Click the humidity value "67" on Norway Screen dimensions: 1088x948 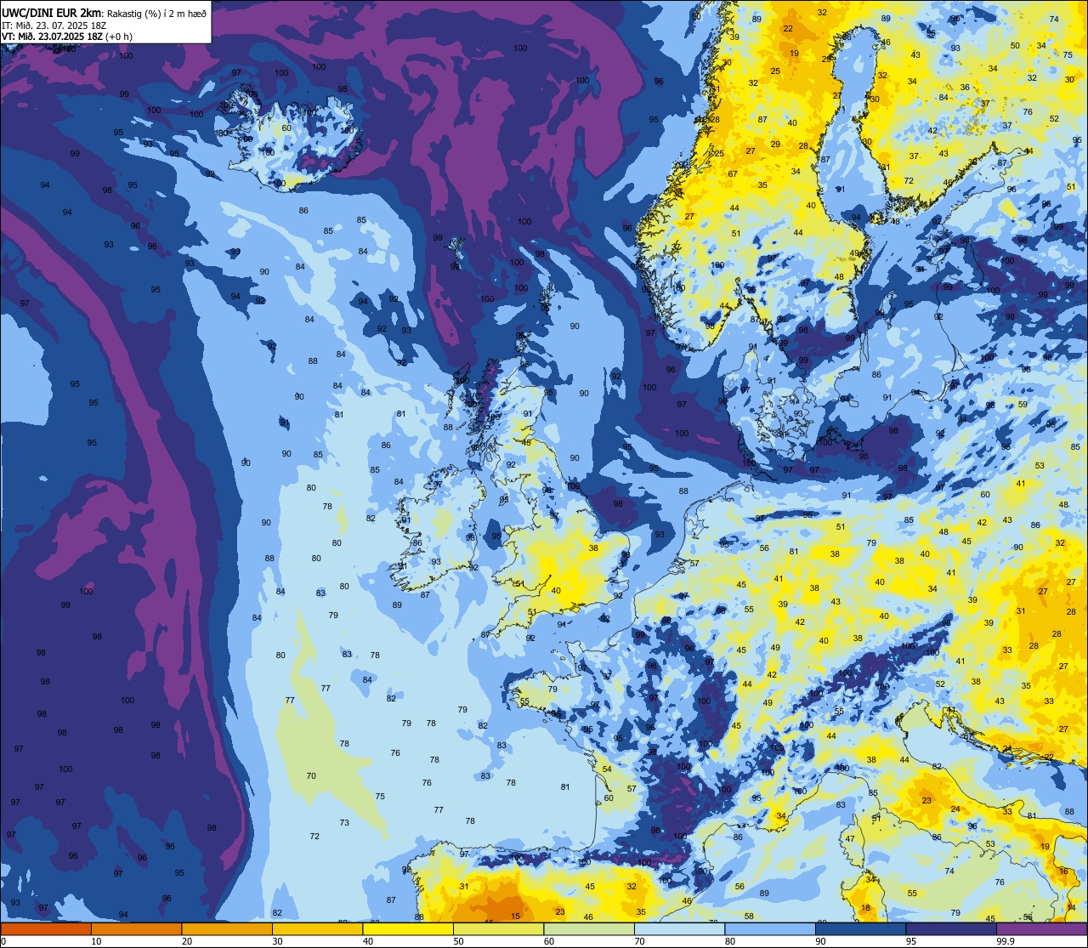[733, 174]
